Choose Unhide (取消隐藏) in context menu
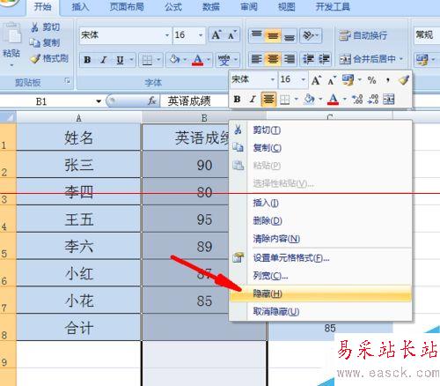The image size is (440, 386). 320,311
